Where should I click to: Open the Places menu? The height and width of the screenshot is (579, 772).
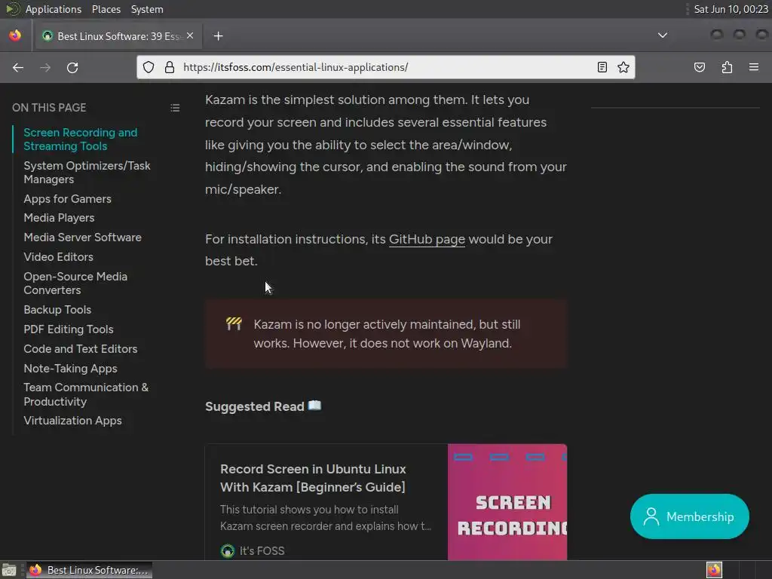pyautogui.click(x=106, y=9)
